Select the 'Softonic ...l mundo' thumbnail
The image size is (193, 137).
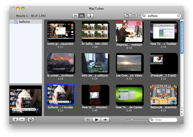tap(61, 94)
